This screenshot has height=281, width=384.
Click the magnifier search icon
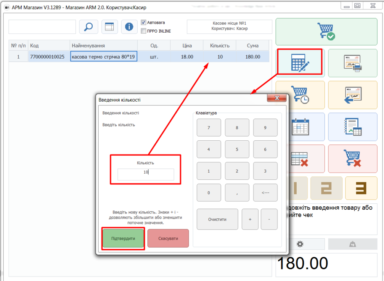[88, 27]
